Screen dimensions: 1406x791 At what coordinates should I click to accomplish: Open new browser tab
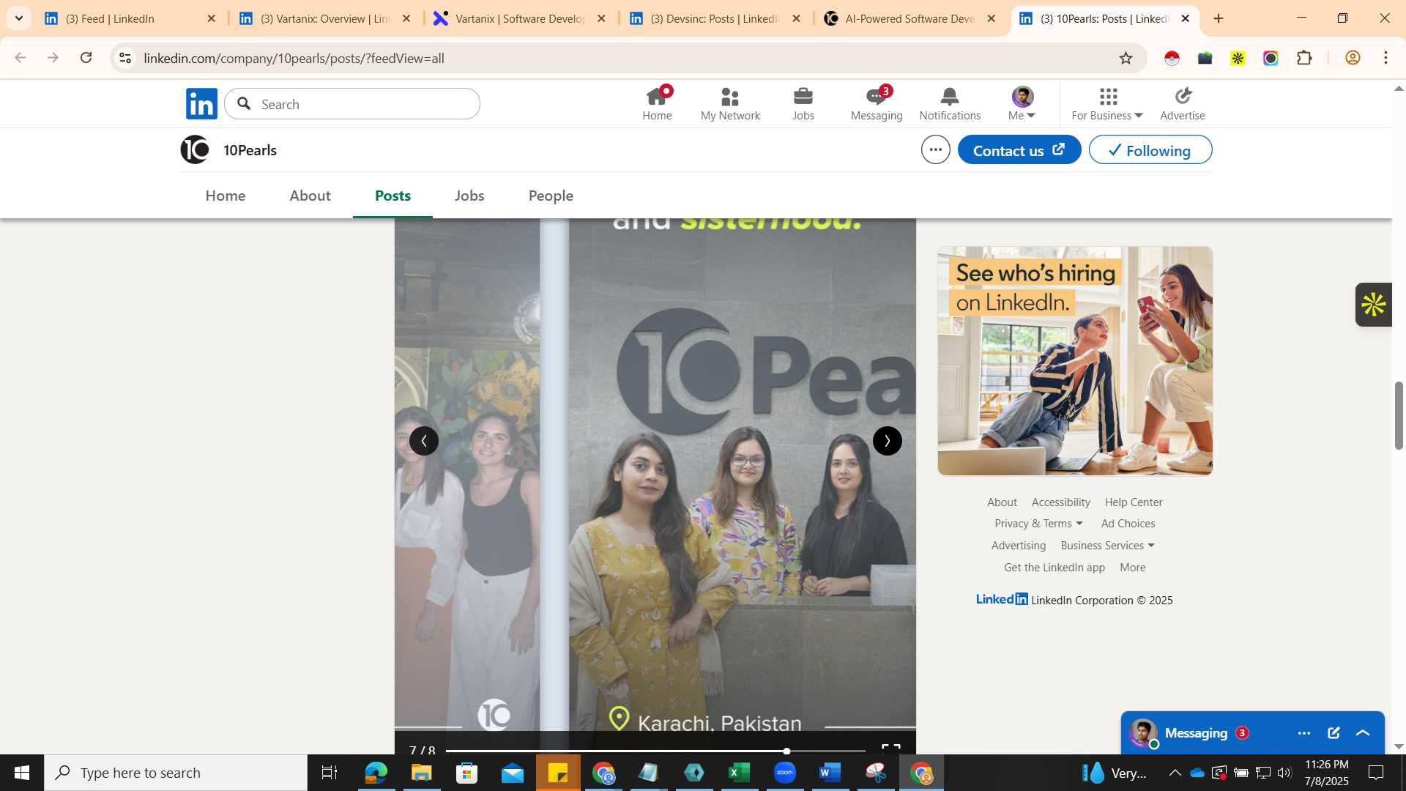pyautogui.click(x=1219, y=18)
